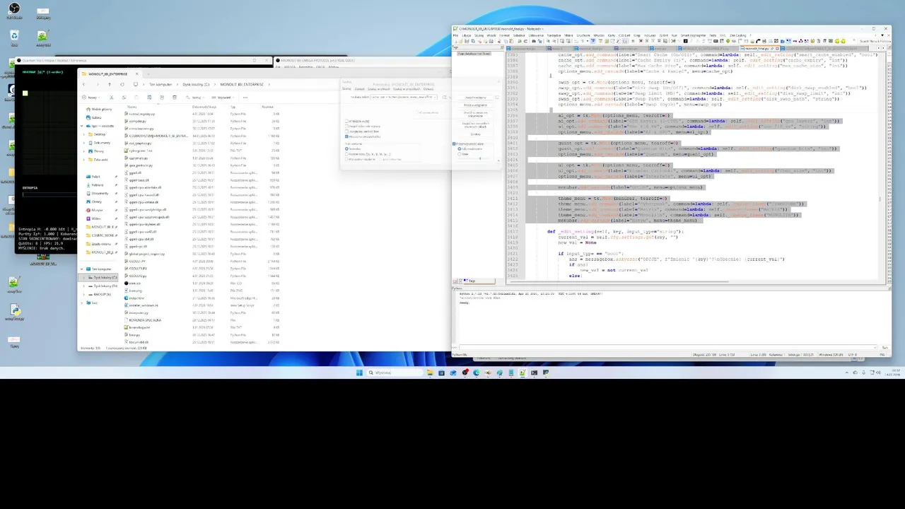Open the Plik menu in Notepad++
Viewport: 905px width, 509px height.
click(455, 35)
